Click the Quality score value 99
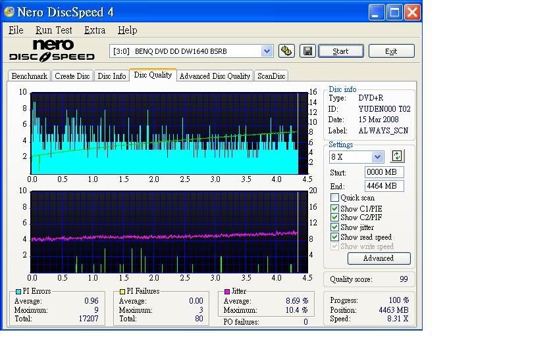The height and width of the screenshot is (345, 553). coord(404,279)
